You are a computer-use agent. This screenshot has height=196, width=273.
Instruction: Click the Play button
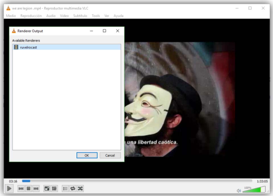(x=9, y=189)
